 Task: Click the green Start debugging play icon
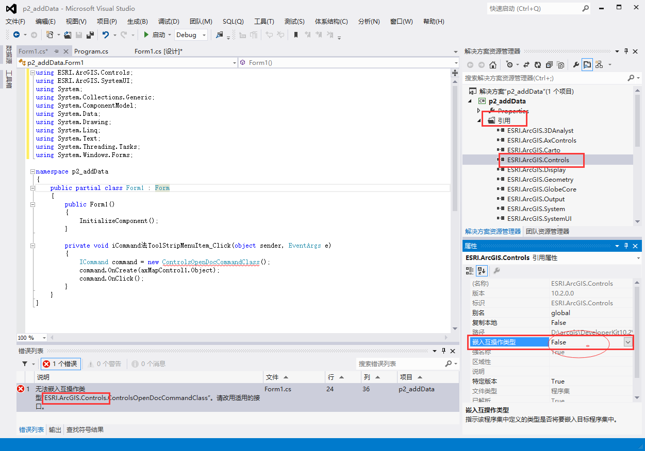(146, 34)
